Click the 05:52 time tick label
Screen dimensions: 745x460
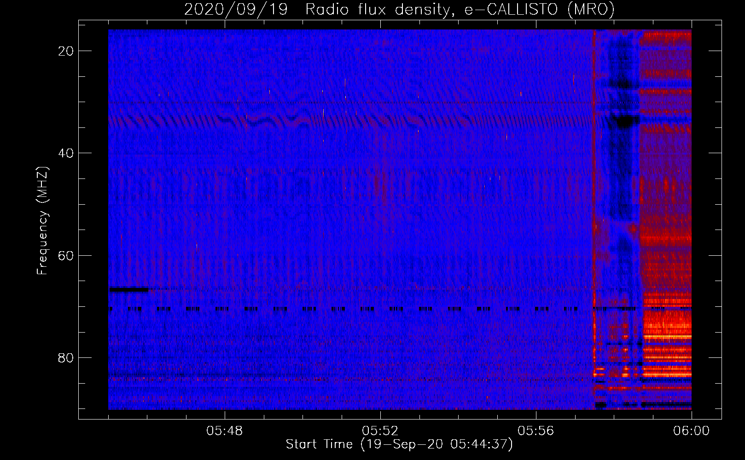(380, 431)
